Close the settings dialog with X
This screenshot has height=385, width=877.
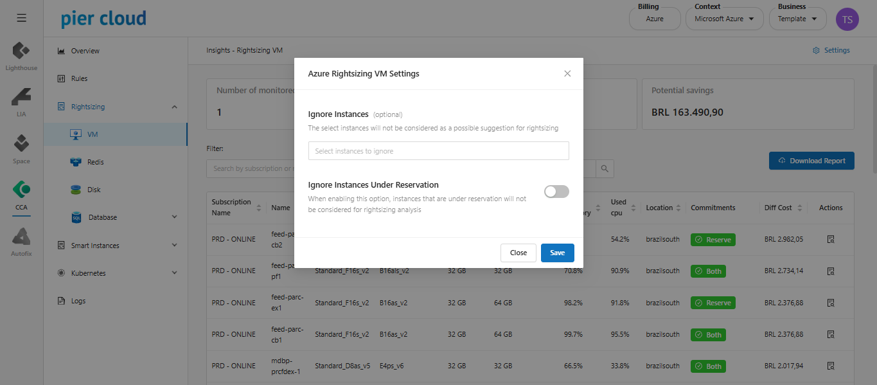567,73
